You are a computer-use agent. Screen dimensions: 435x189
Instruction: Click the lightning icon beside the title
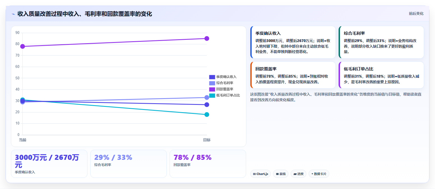pos(13,14)
